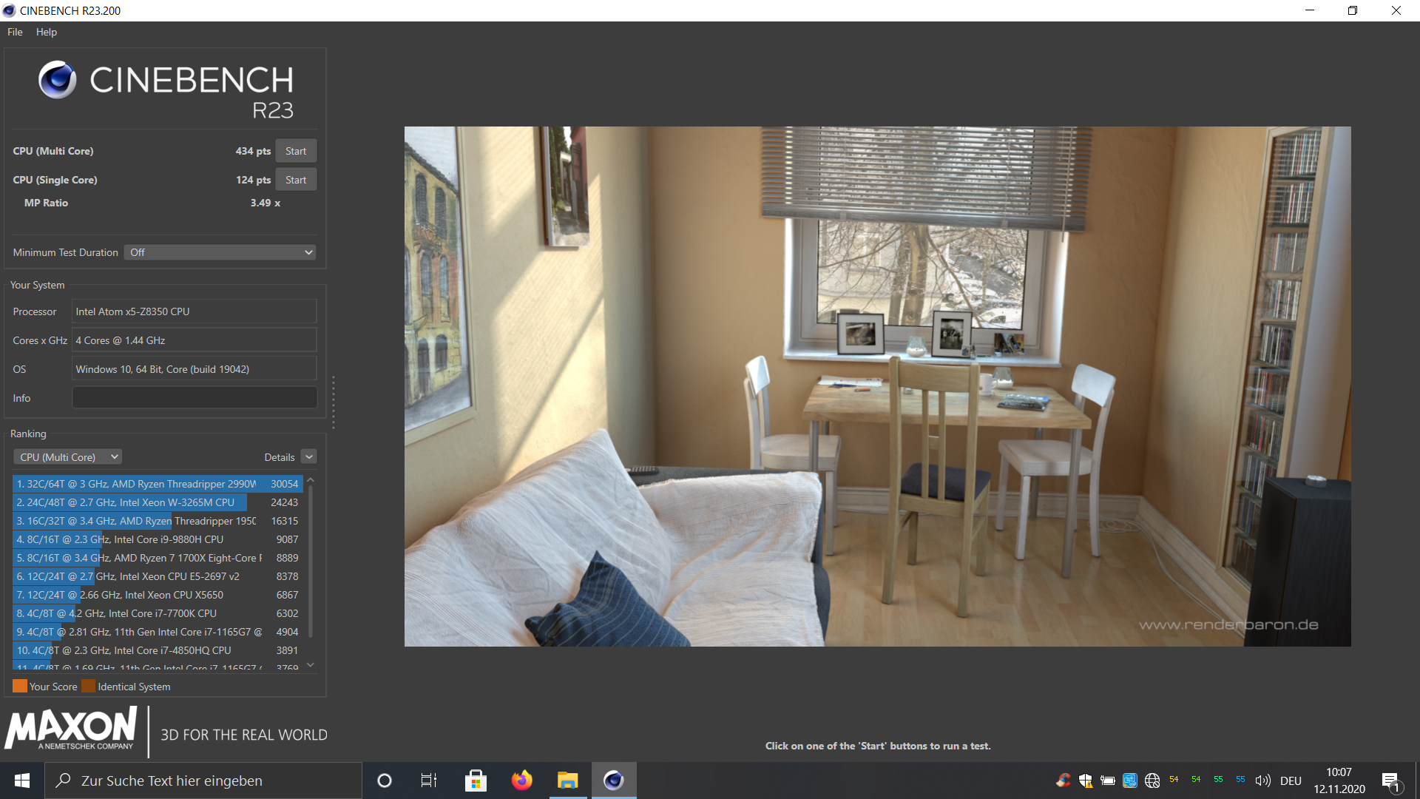Start the CPU Single Core benchmark
This screenshot has height=799, width=1420.
pos(296,179)
